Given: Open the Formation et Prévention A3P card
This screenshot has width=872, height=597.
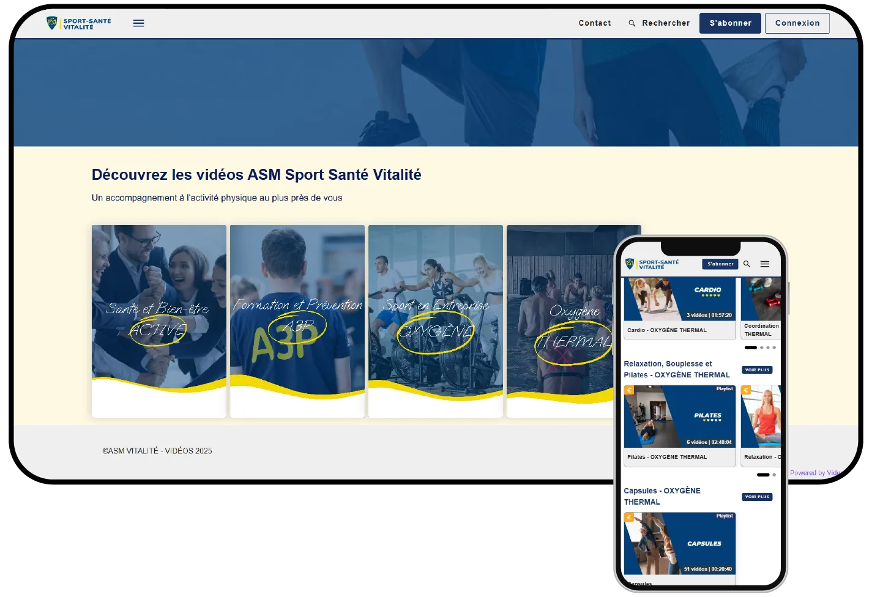Looking at the screenshot, I should coord(297,321).
